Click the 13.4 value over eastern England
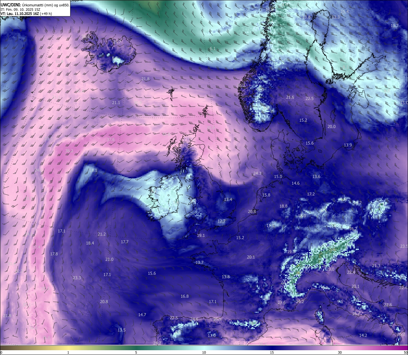The height and width of the screenshot is (355, 408). (x=228, y=199)
